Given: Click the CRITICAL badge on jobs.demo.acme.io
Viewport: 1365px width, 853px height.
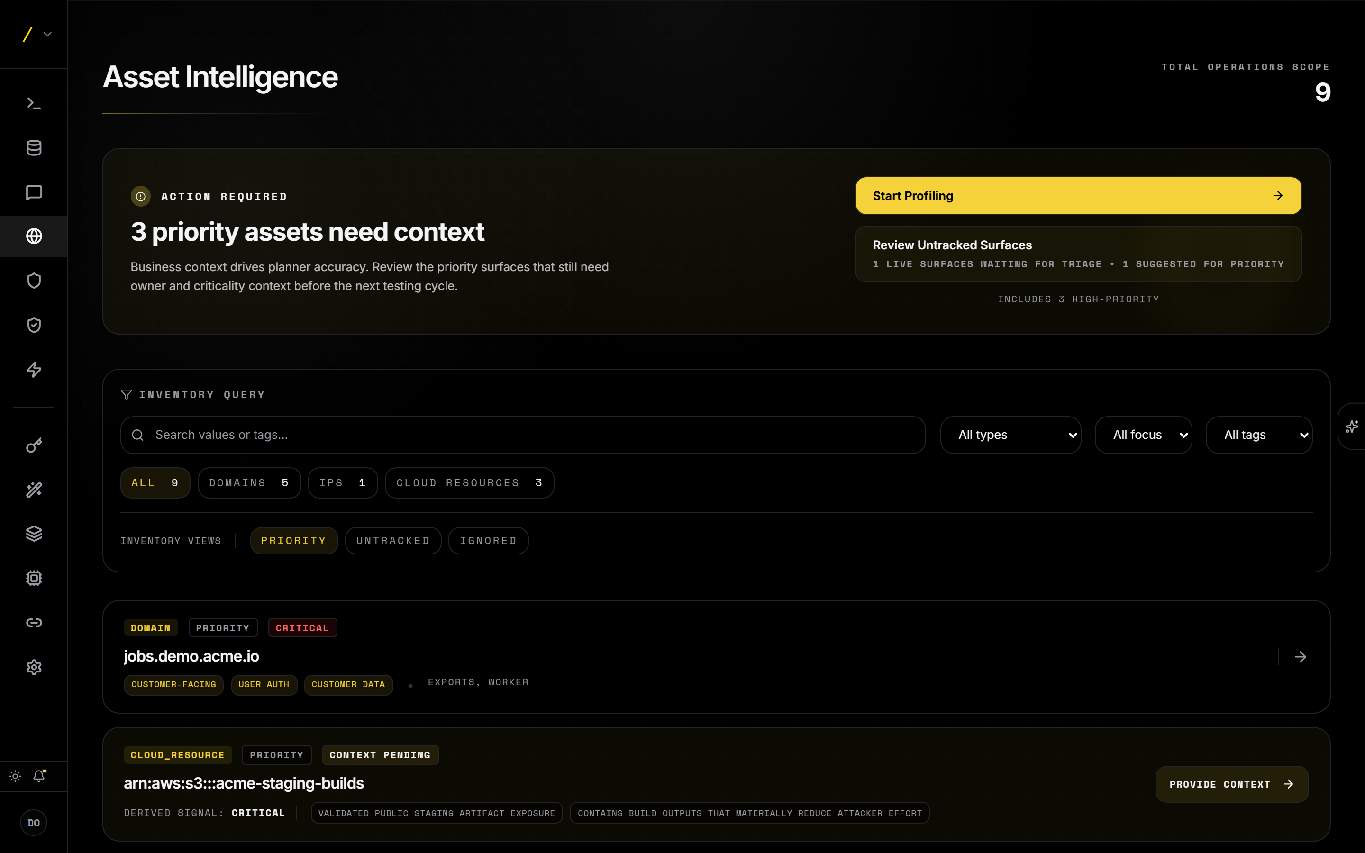Looking at the screenshot, I should coord(302,628).
